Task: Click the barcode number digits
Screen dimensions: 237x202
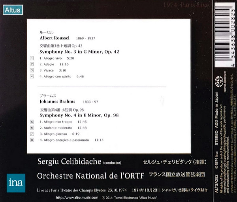Action: (x=233, y=38)
